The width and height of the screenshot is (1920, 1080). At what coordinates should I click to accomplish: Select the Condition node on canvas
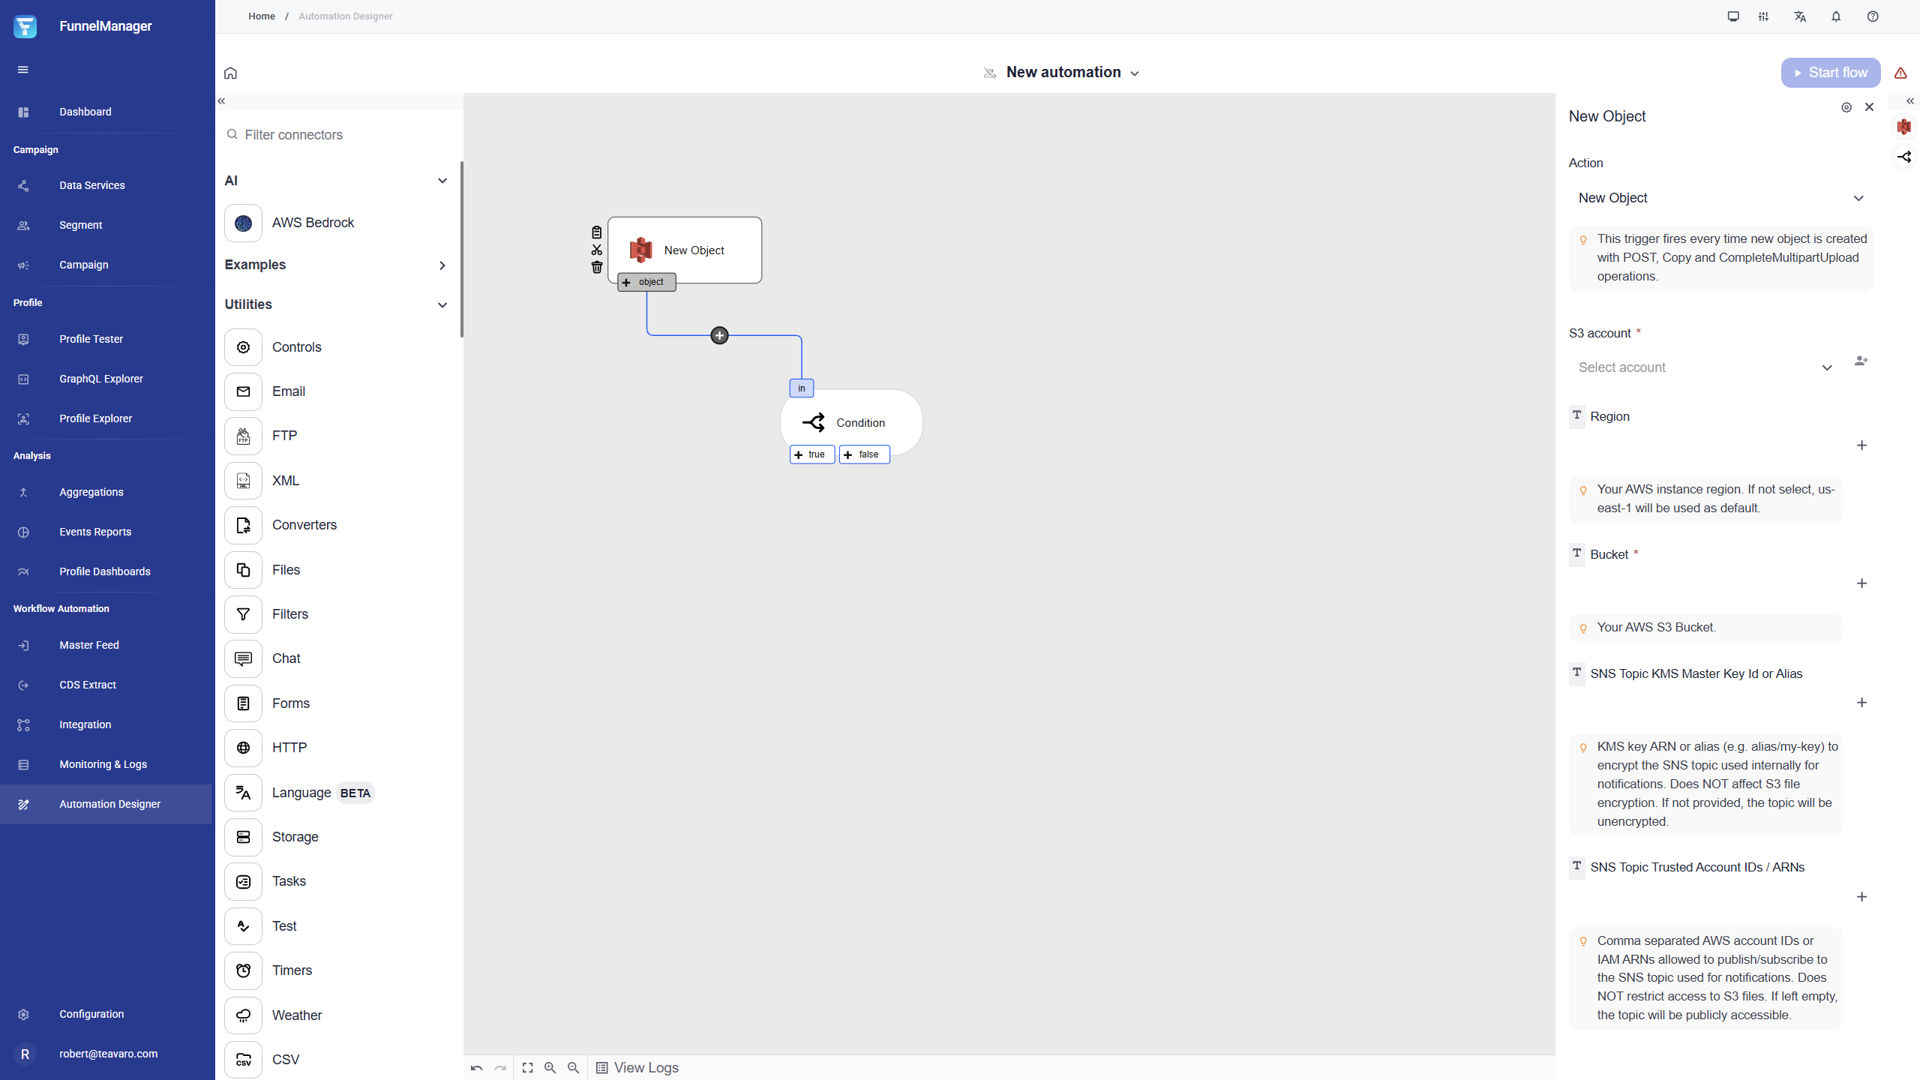pos(851,422)
